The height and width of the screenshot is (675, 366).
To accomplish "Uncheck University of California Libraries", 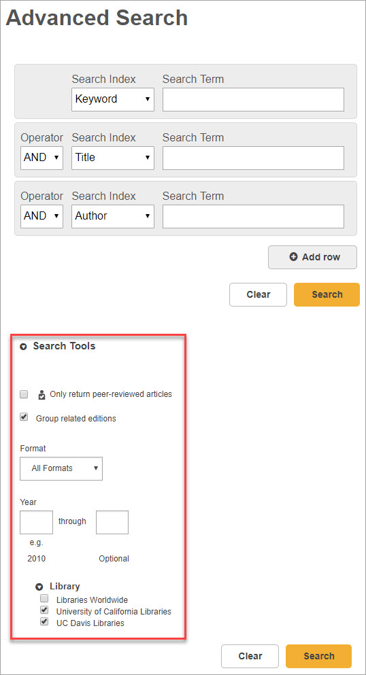I will coord(44,610).
